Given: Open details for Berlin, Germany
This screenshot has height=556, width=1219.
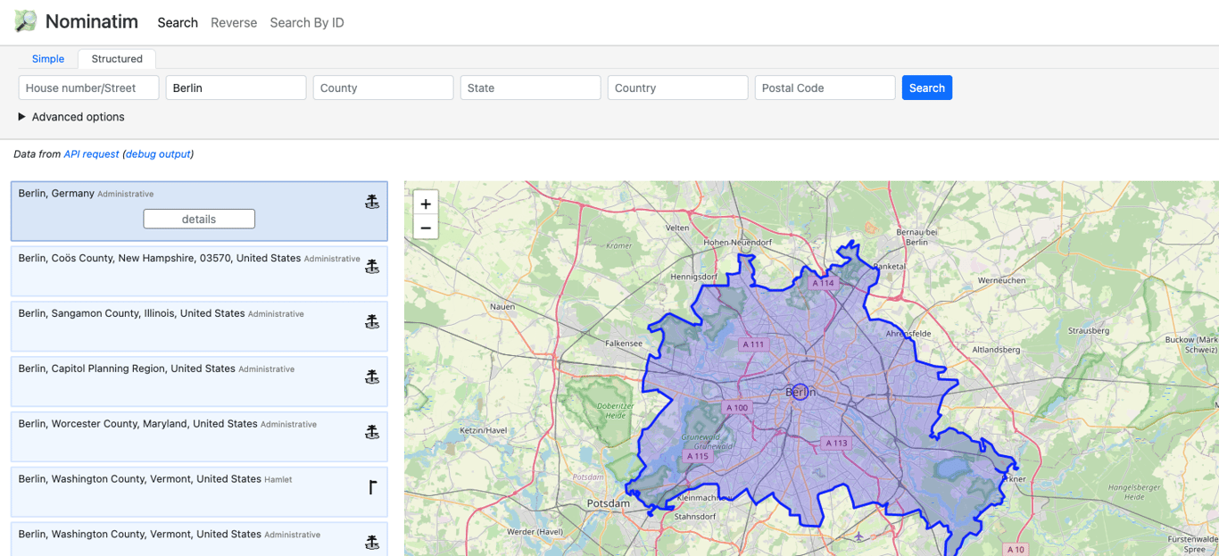Looking at the screenshot, I should 199,219.
